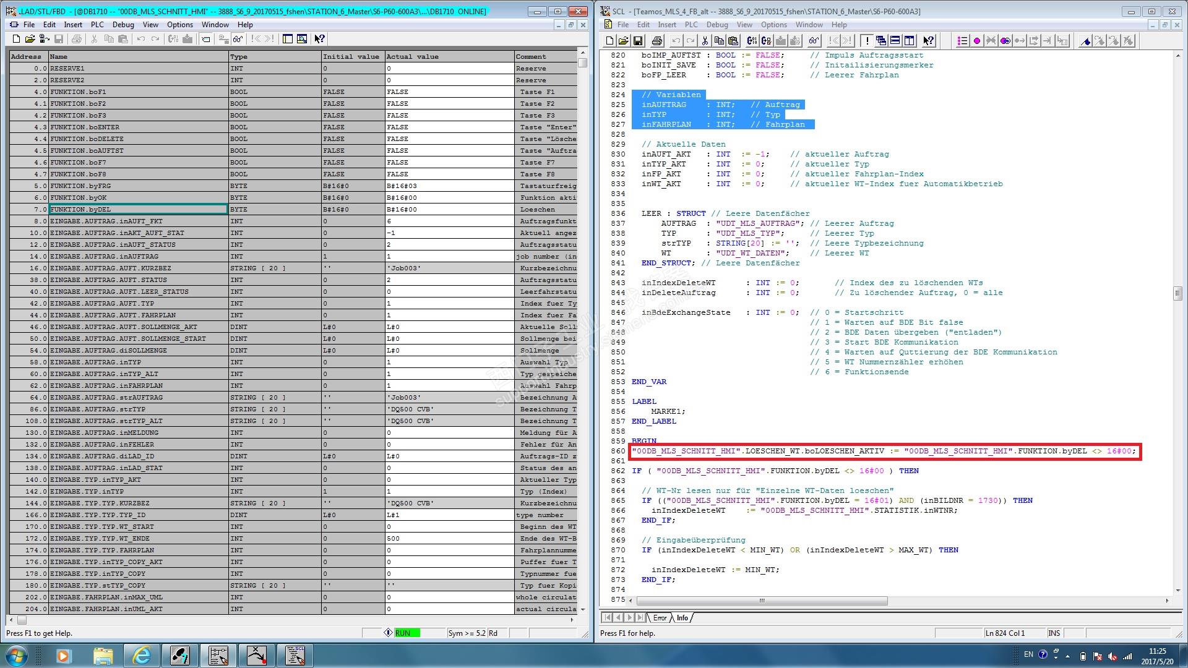This screenshot has height=668, width=1188.
Task: Click the bookmarks list icon in the SCL toolbar
Action: tap(962, 41)
